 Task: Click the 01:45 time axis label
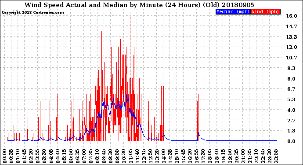click(25, 156)
